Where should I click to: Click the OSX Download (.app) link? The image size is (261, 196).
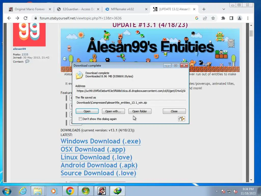93,149
